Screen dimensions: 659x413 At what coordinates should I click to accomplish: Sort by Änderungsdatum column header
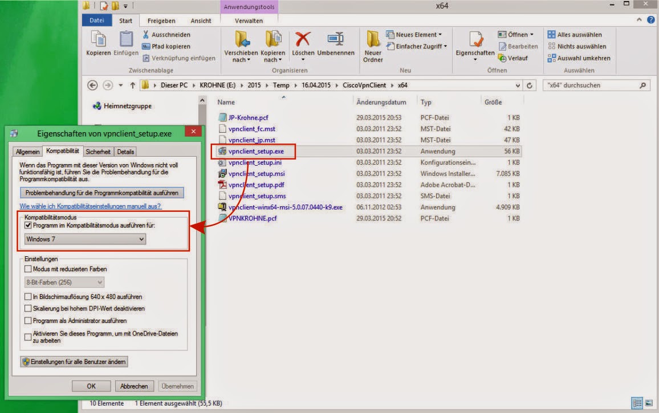click(381, 102)
